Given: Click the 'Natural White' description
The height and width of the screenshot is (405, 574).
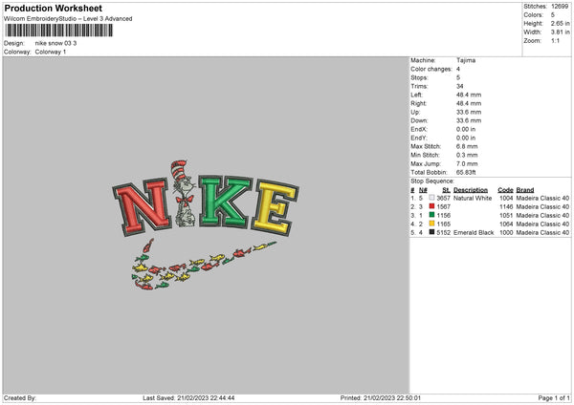Looking at the screenshot, I should (473, 198).
